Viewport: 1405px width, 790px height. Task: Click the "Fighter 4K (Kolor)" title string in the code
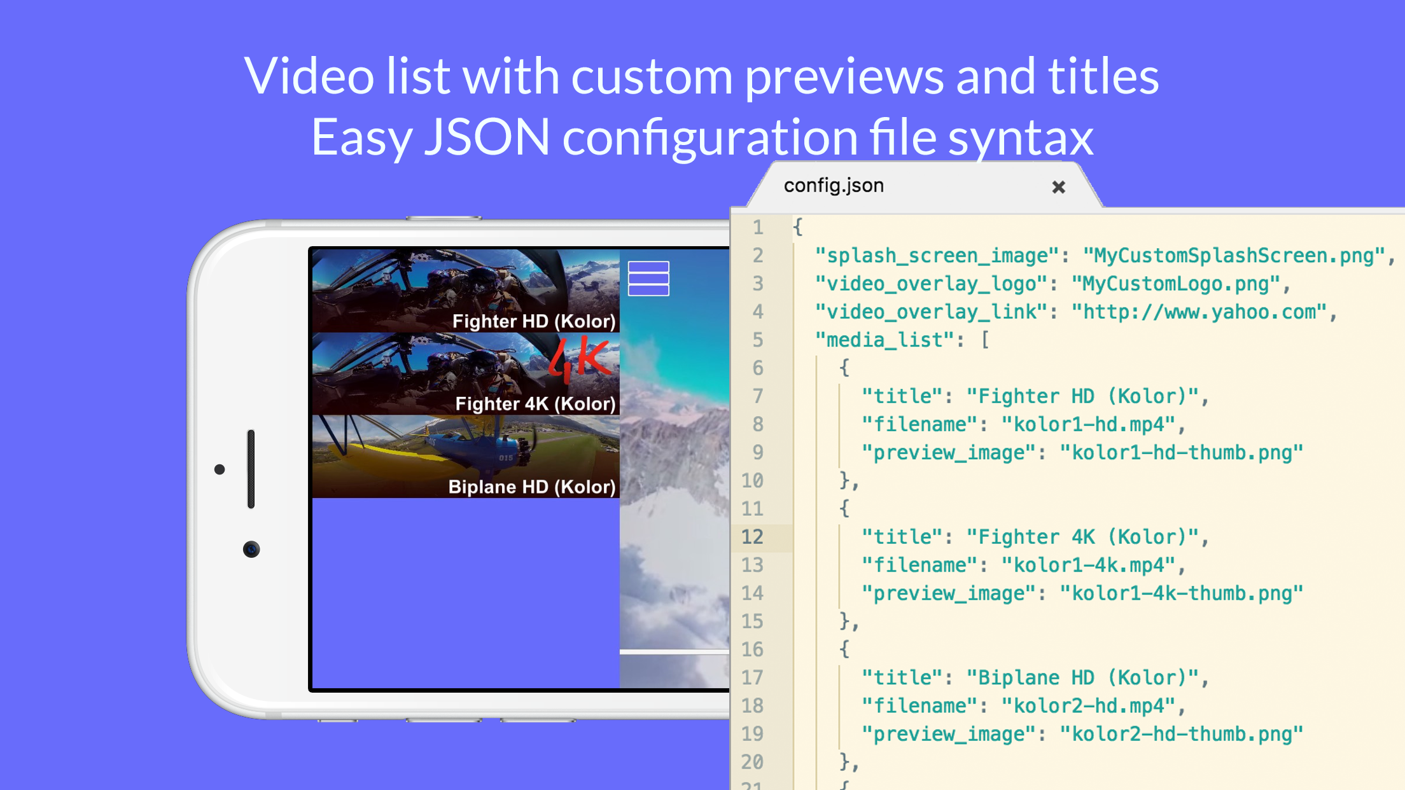point(1083,537)
